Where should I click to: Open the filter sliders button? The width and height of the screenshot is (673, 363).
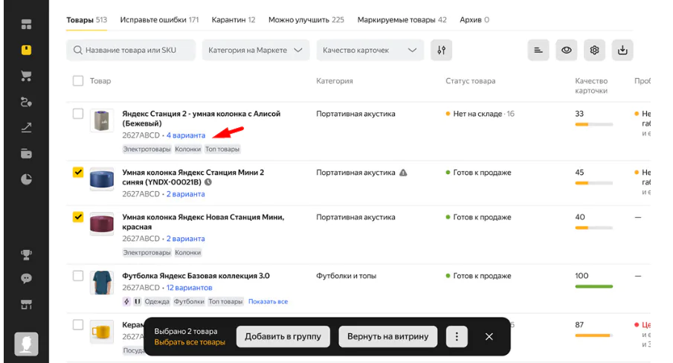pos(441,50)
